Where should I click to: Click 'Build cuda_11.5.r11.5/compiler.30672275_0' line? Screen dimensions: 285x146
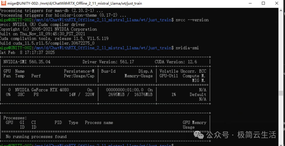point(47,43)
